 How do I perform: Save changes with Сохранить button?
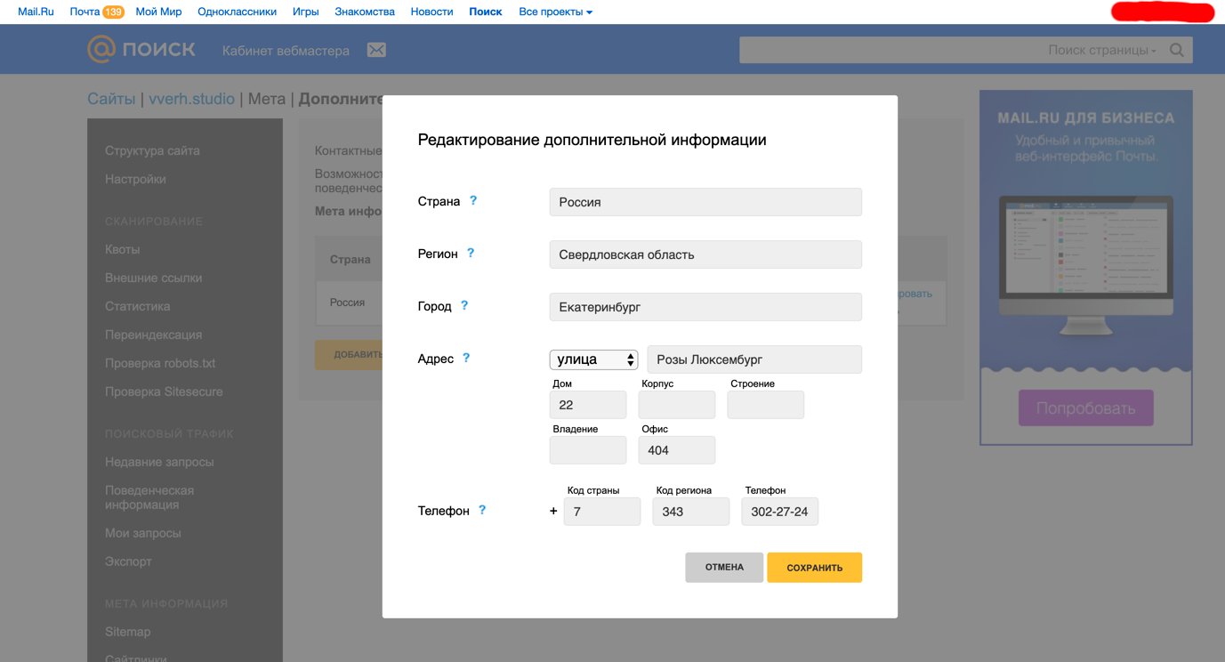[814, 568]
